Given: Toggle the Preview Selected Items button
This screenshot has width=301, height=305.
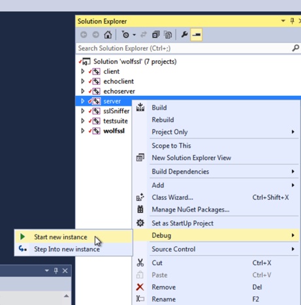Looking at the screenshot, I should (197, 35).
